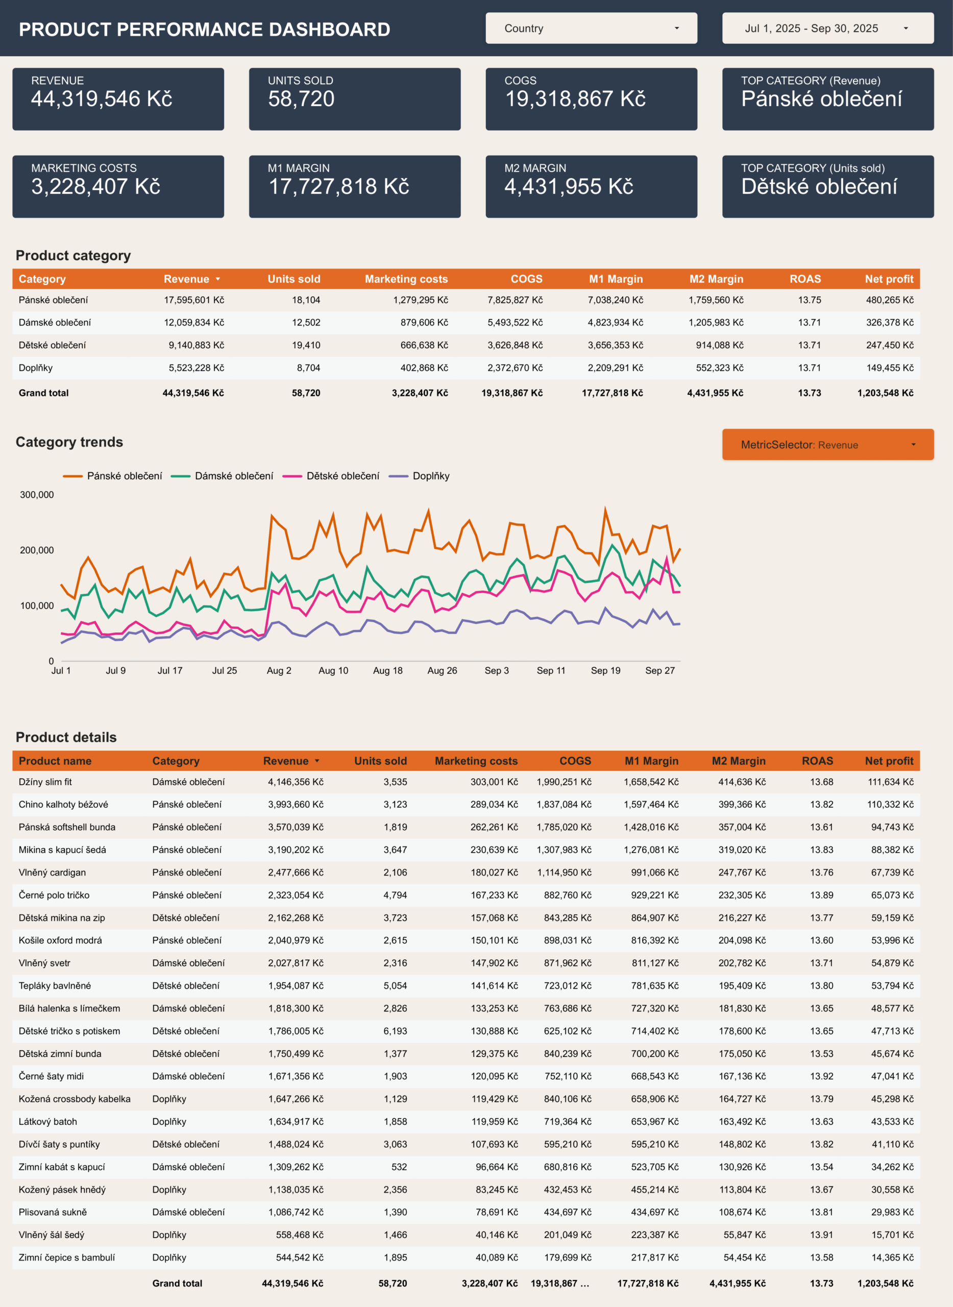The width and height of the screenshot is (953, 1307).
Task: Sort category table by ROAS header
Action: 805,279
